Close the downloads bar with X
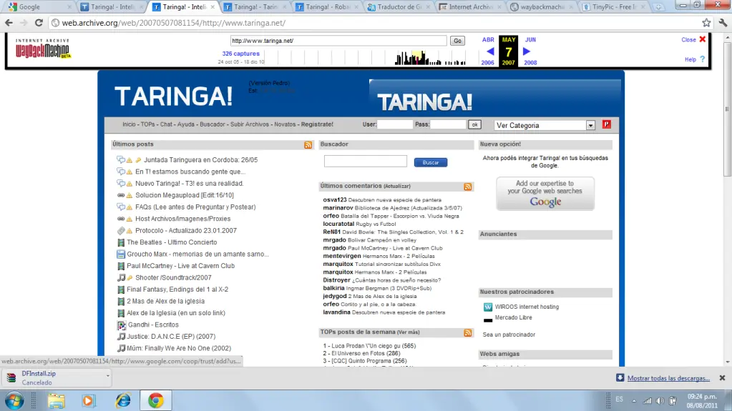The height and width of the screenshot is (411, 732). click(722, 378)
